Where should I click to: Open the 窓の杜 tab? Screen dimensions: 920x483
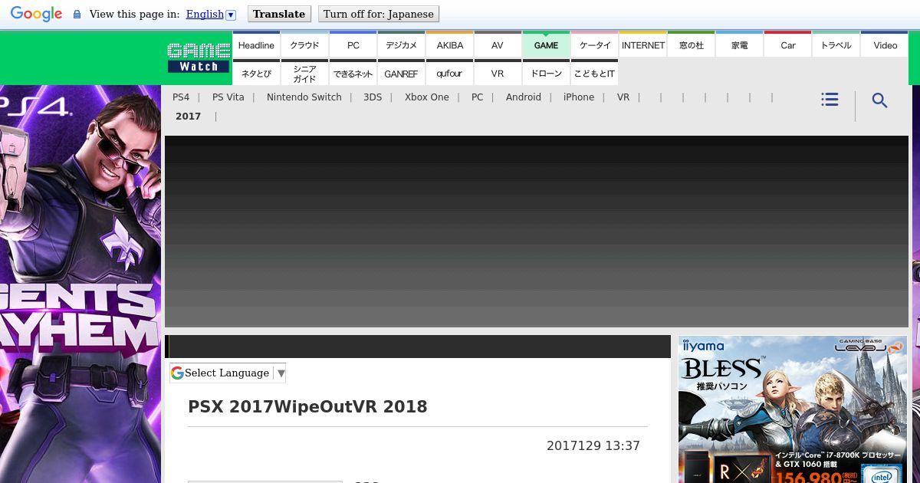pyautogui.click(x=692, y=44)
